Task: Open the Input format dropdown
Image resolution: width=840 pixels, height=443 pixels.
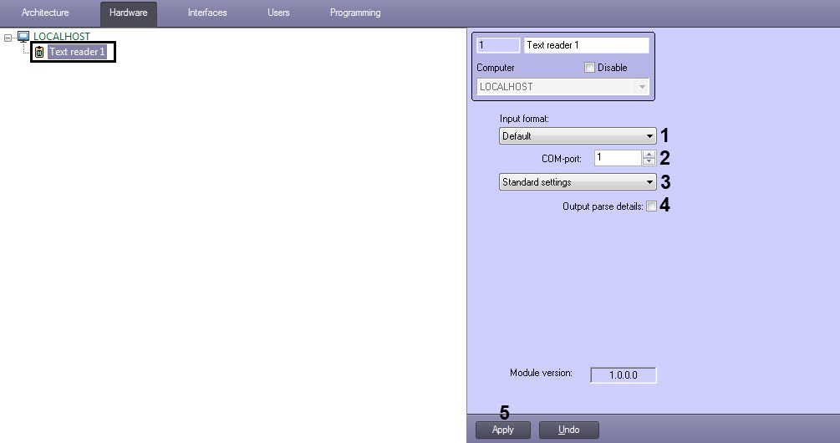Action: [x=578, y=136]
